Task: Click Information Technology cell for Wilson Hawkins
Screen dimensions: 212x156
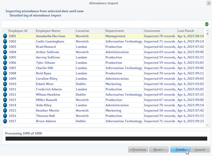Action: 124,95
